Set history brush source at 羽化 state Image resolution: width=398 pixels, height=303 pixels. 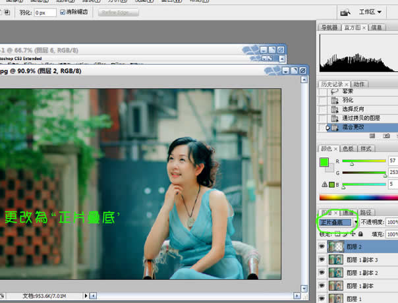pos(323,100)
